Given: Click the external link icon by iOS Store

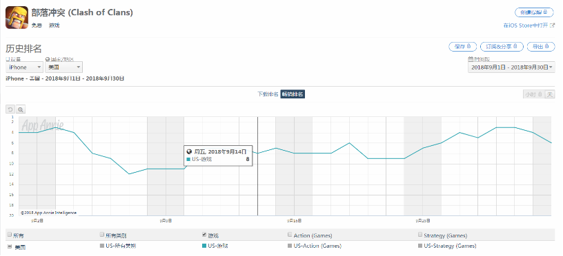Looking at the screenshot, I should 553,25.
